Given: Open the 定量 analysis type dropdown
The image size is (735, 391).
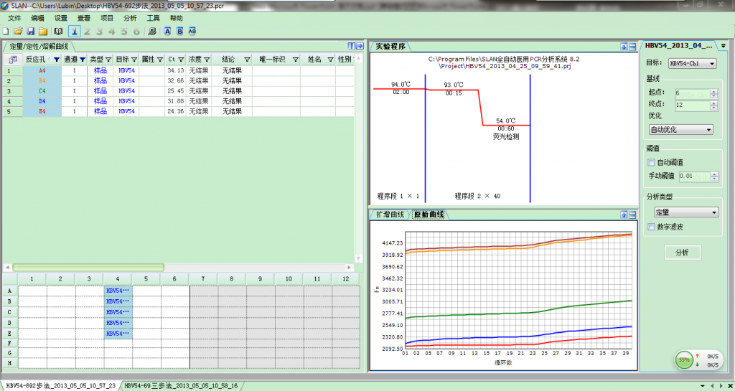Looking at the screenshot, I should 685,212.
